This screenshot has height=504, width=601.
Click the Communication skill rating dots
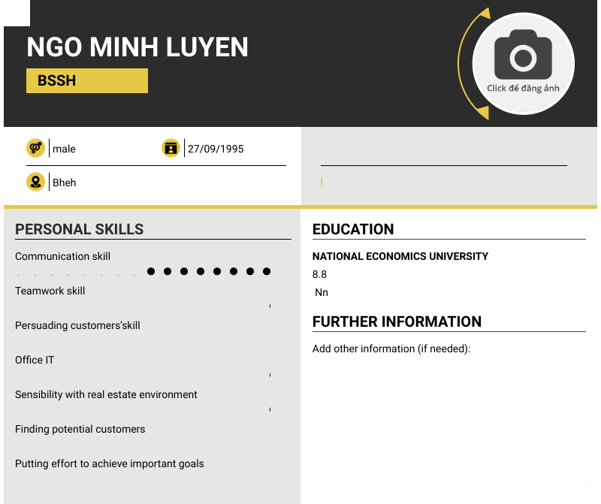point(209,271)
